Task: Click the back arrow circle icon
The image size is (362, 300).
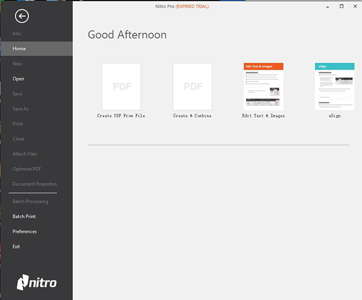Action: tap(22, 16)
